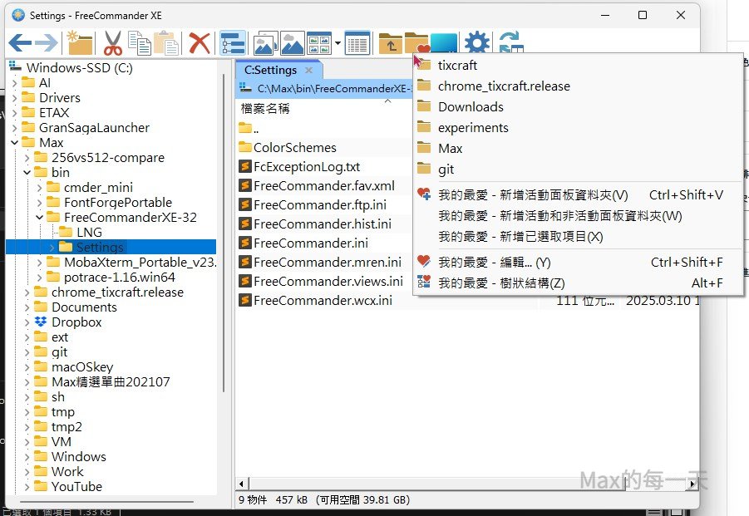Select potrace-1.16.win64 folder in tree
This screenshot has height=516, width=749.
[120, 278]
